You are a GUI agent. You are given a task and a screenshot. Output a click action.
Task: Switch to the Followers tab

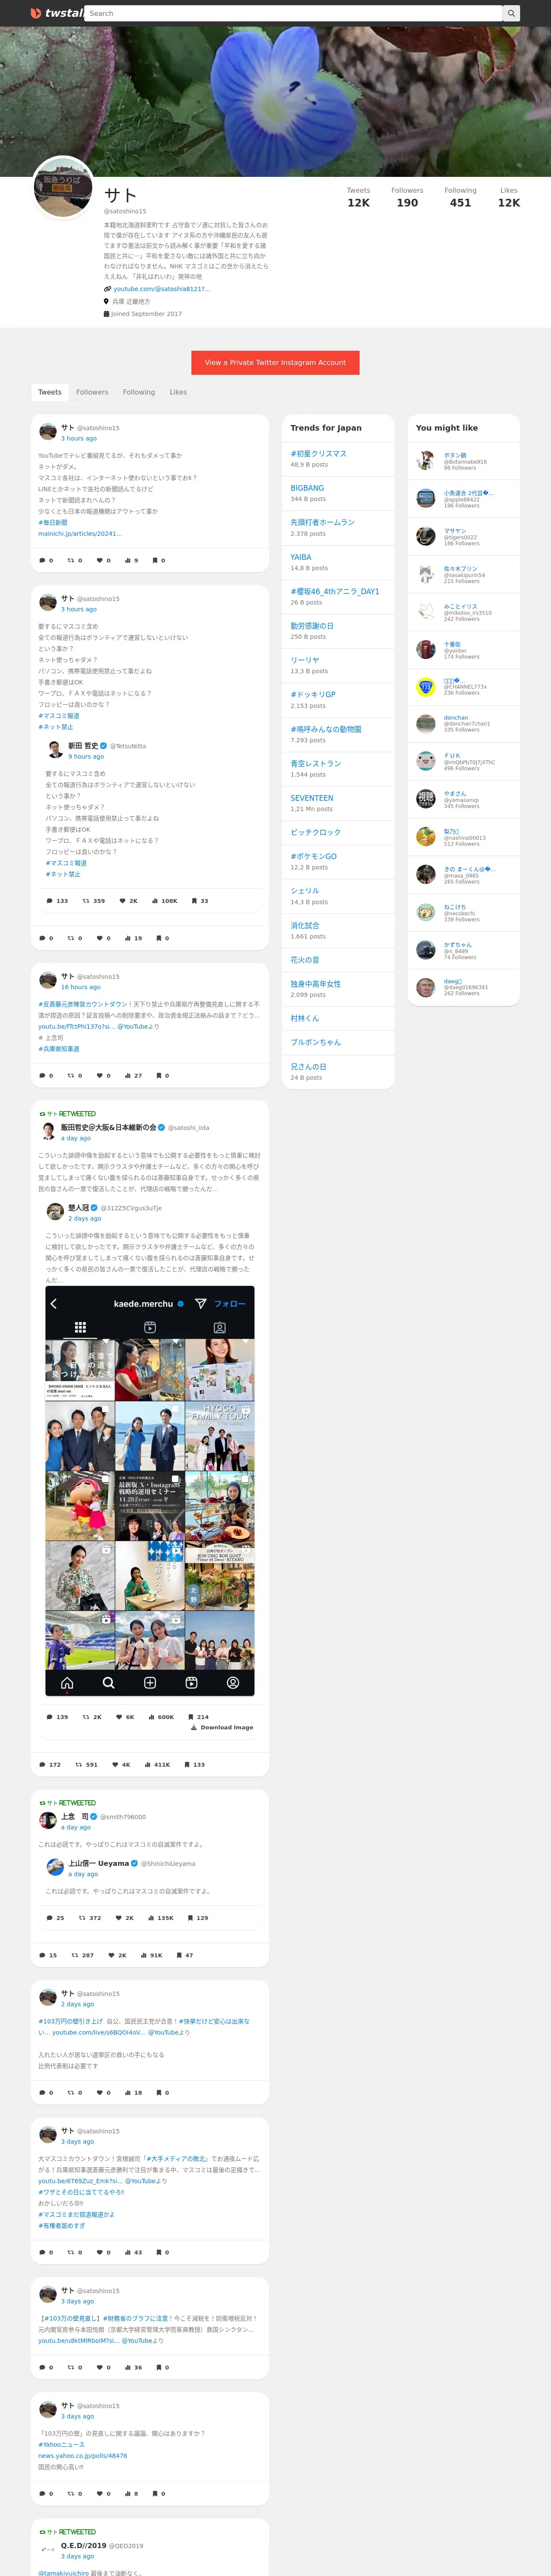tap(92, 392)
